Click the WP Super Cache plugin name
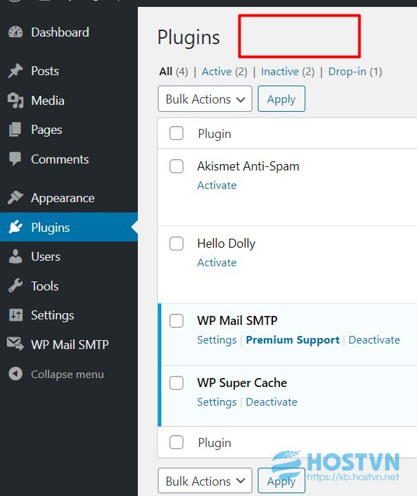 coord(242,383)
